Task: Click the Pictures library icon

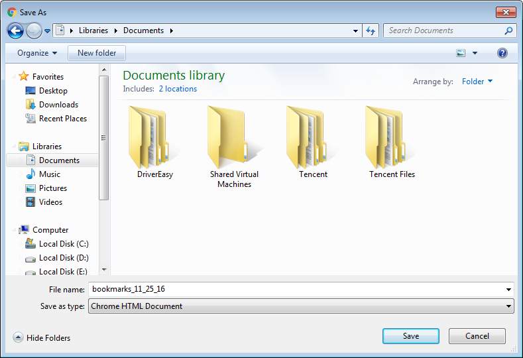Action: tap(30, 188)
